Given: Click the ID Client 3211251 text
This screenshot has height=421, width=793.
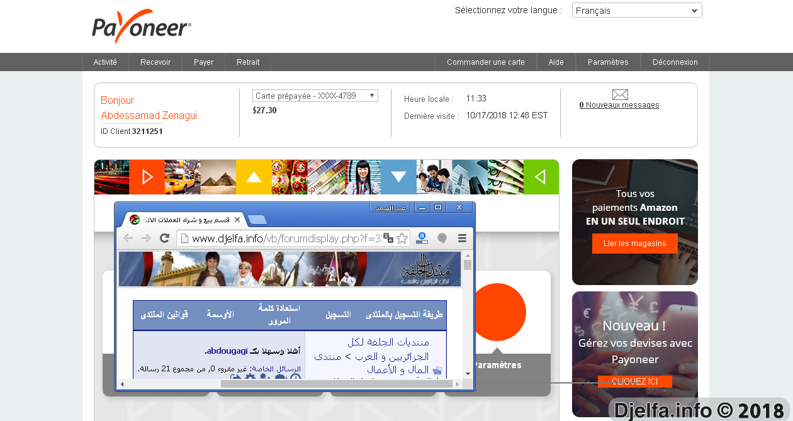Looking at the screenshot, I should 132,132.
